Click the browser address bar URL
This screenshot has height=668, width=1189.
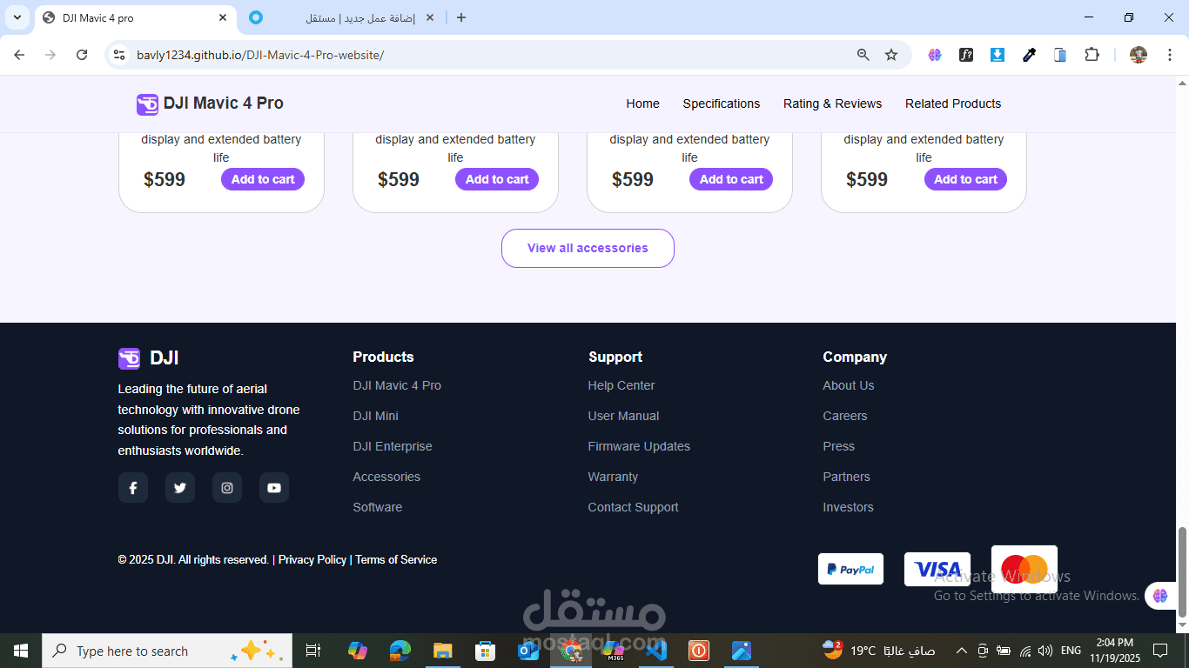(260, 55)
